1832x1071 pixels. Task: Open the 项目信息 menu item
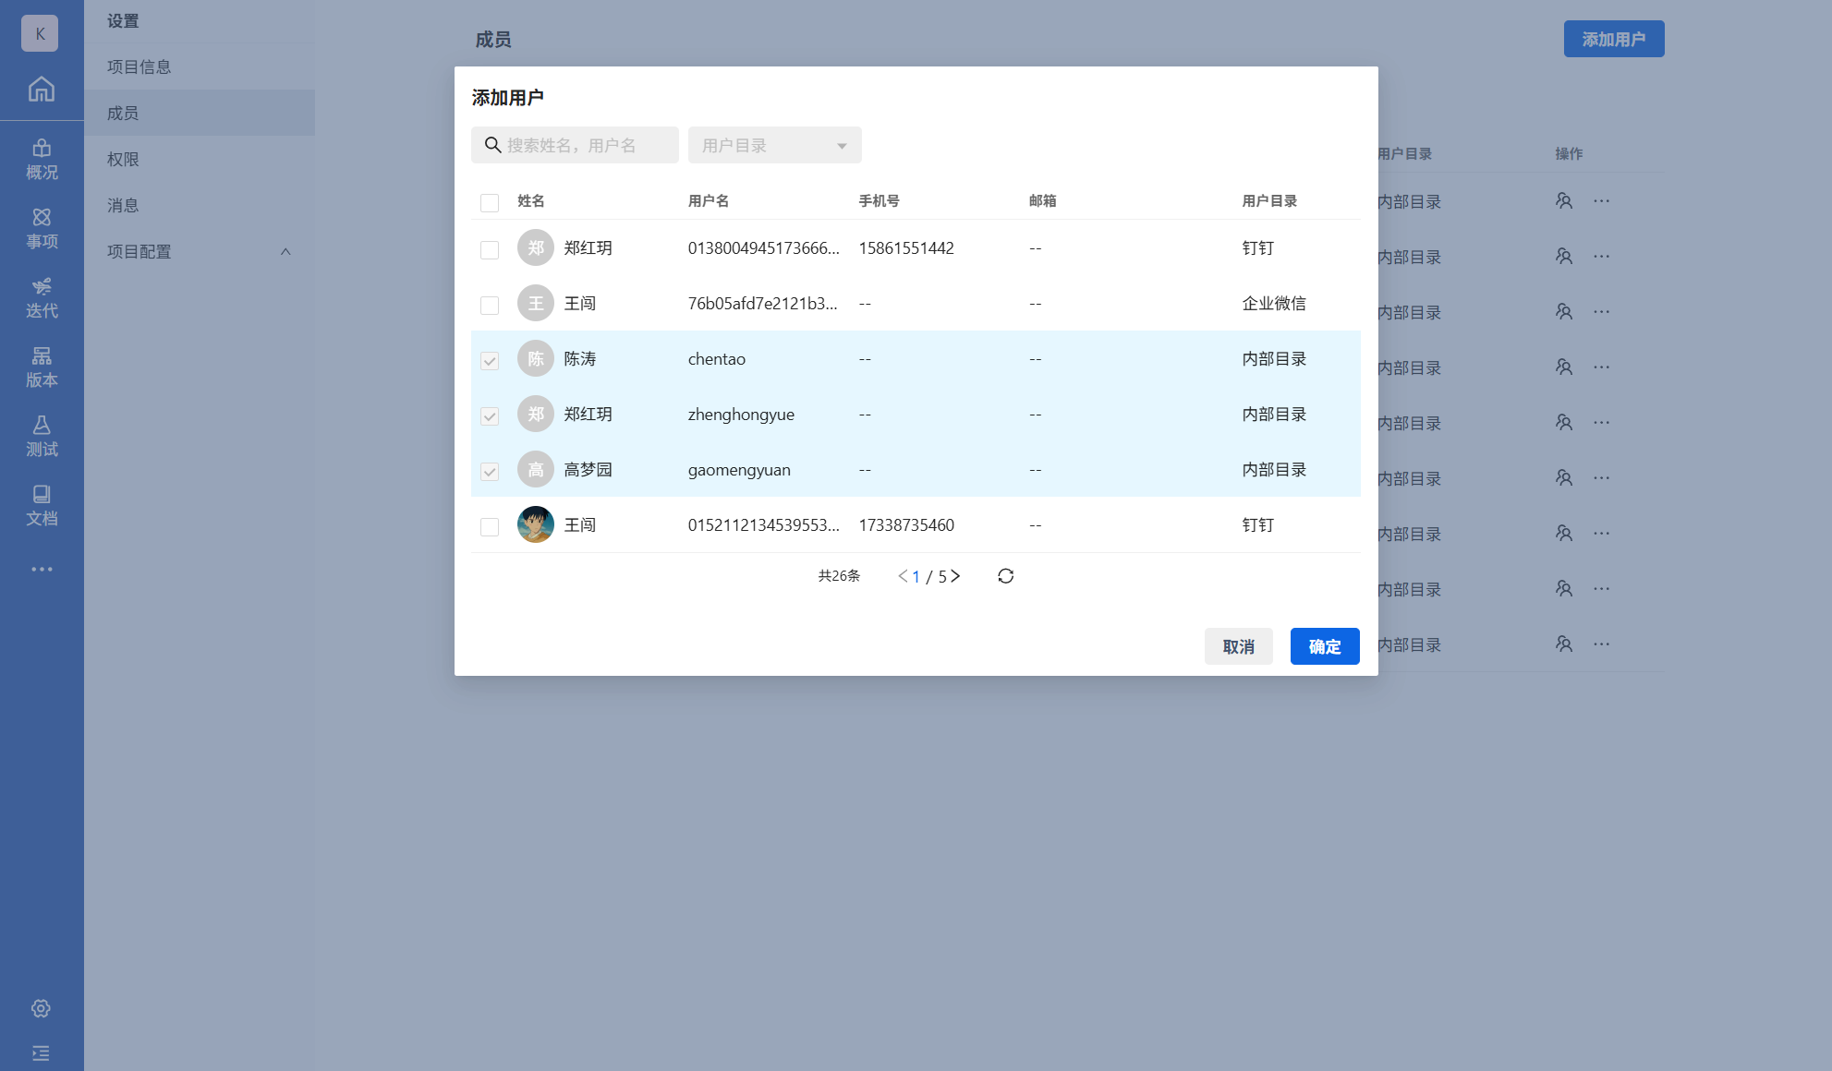pos(139,66)
